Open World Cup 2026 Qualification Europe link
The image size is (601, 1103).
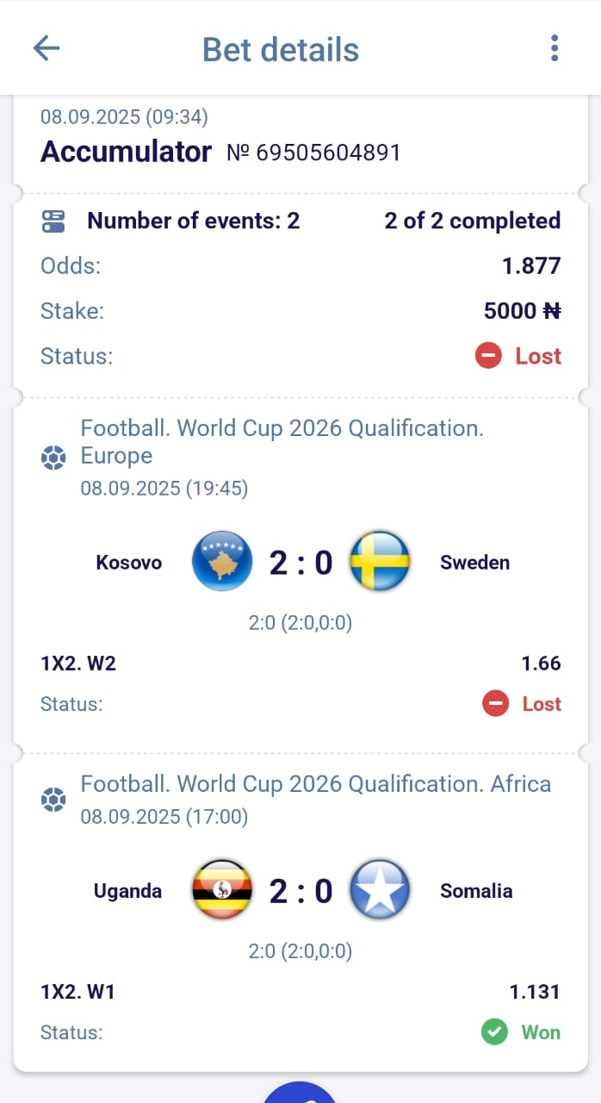point(282,441)
